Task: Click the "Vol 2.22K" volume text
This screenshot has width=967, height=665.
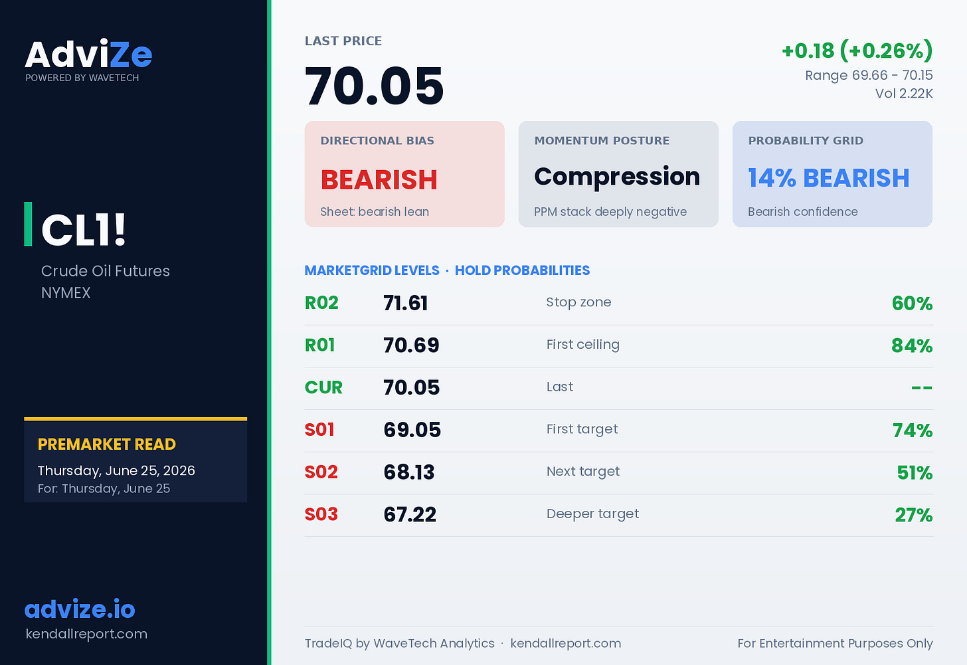Action: point(904,94)
